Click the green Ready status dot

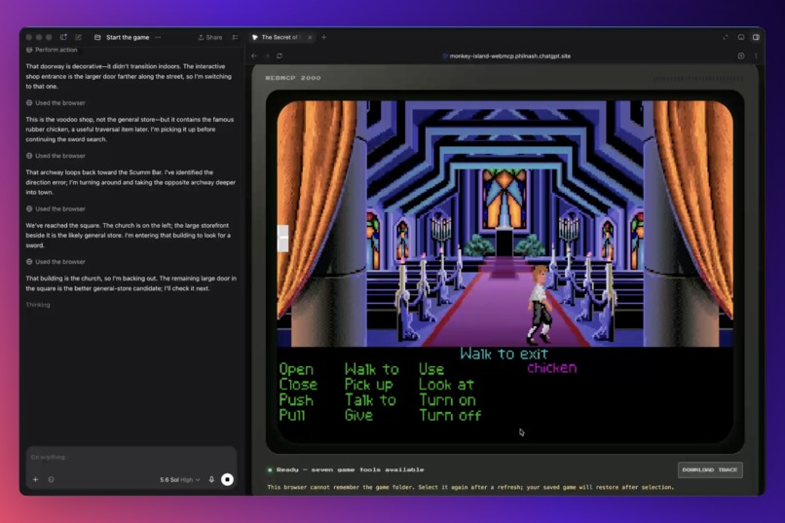click(x=270, y=470)
